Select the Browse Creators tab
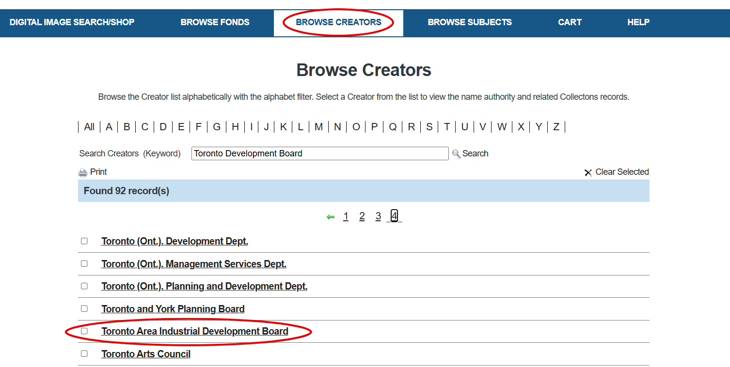The height and width of the screenshot is (367, 730). 338,22
